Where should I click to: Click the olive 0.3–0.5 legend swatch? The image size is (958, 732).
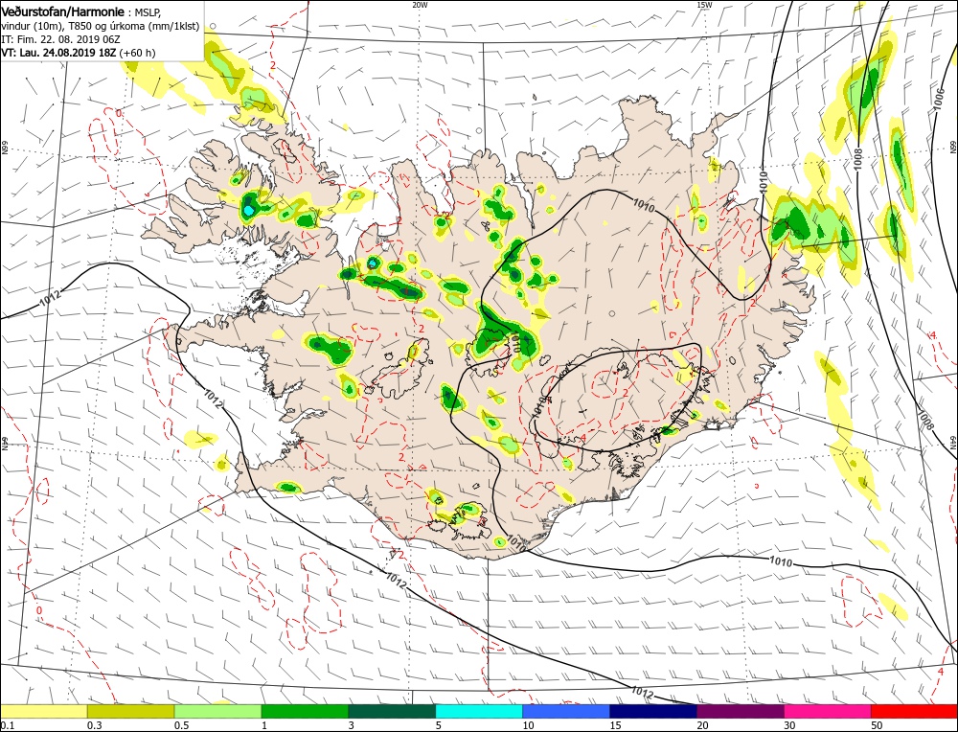[x=130, y=711]
